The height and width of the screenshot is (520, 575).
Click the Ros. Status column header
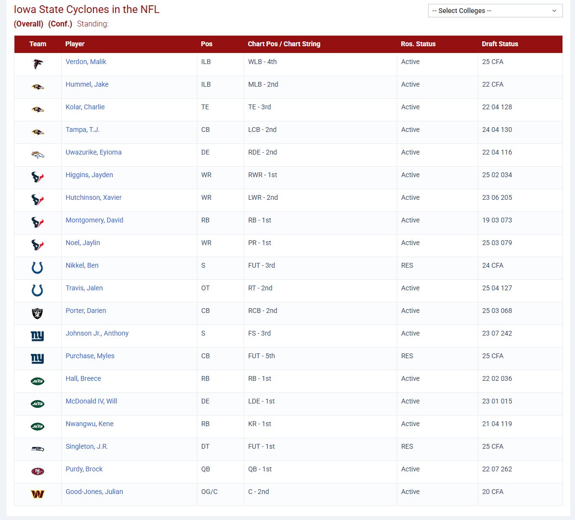coord(418,44)
